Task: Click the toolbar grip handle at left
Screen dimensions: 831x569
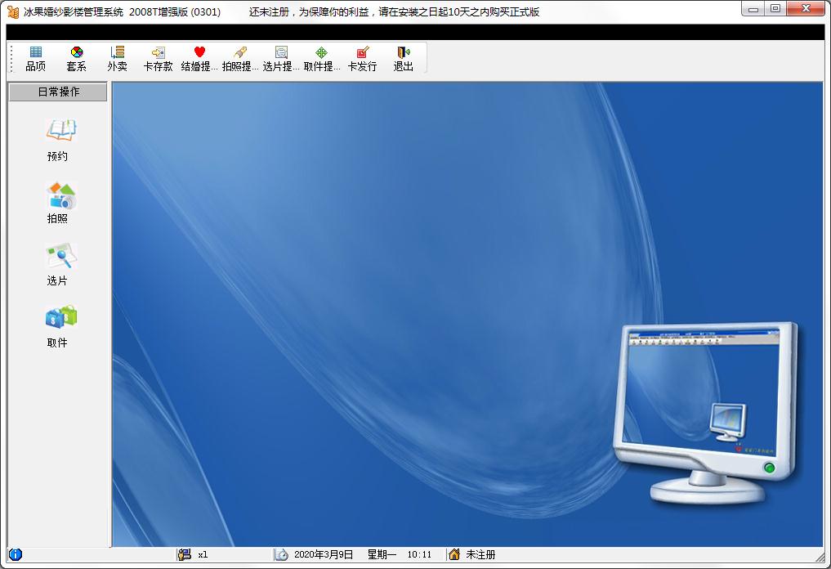Action: [11, 59]
